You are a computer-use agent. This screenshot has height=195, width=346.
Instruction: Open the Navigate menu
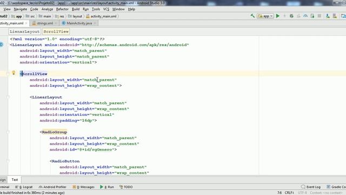click(x=21, y=9)
